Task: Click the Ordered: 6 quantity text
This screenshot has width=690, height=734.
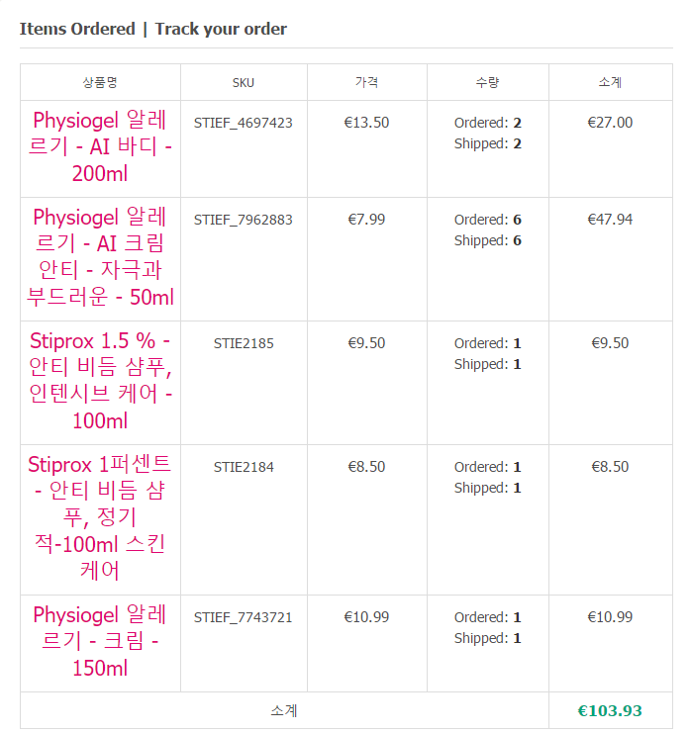Action: 487,220
